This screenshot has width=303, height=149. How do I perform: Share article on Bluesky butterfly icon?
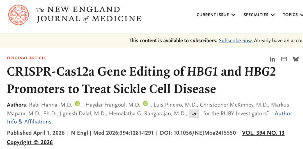click(x=296, y=59)
